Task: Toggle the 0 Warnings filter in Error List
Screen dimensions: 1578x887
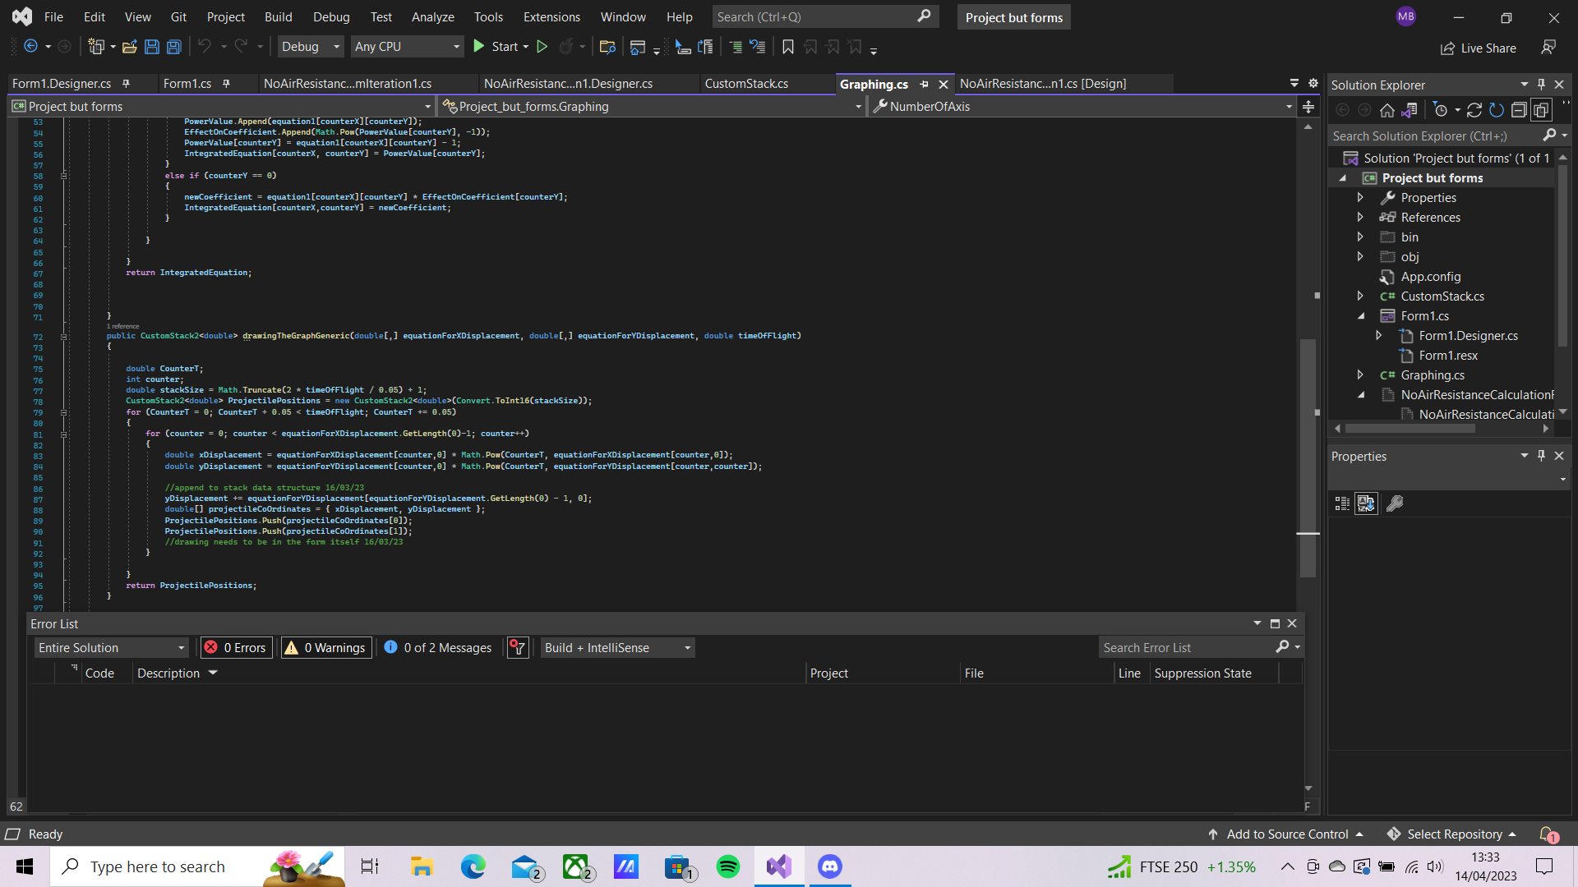Action: [x=325, y=647]
